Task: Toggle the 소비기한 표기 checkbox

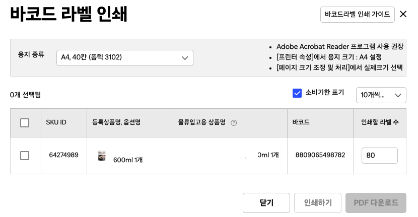Action: [x=297, y=93]
